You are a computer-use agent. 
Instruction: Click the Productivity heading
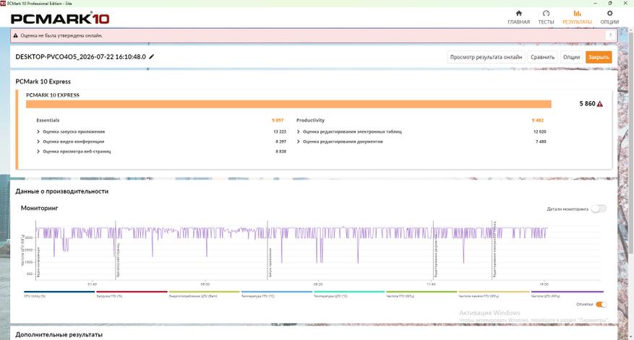point(311,121)
